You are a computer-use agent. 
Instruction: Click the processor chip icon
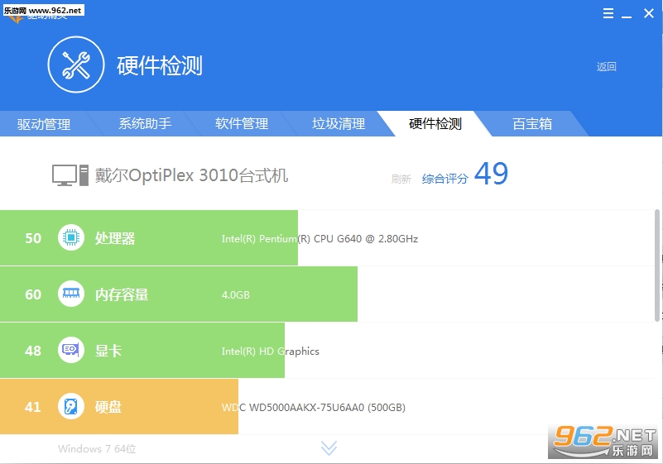coord(71,237)
